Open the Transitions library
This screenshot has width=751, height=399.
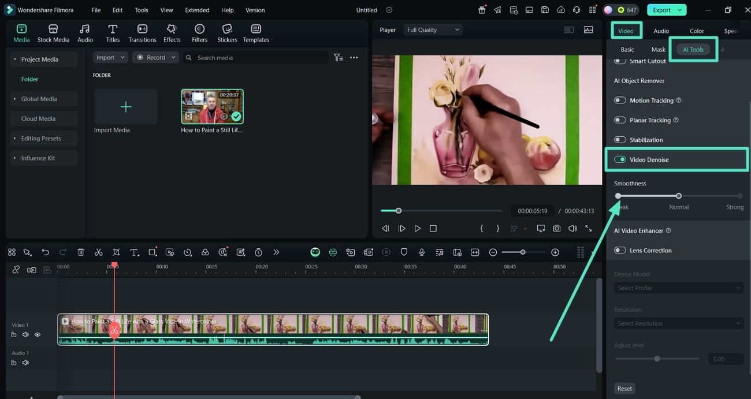point(142,33)
